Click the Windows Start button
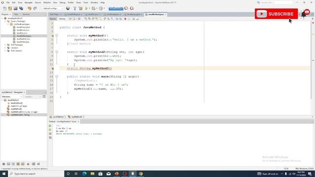315x177 pixels. 4,174
